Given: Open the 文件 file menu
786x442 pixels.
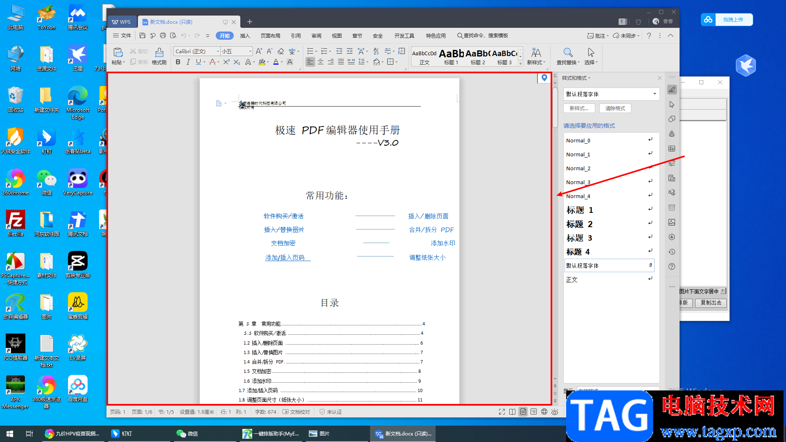Looking at the screenshot, I should [x=122, y=36].
